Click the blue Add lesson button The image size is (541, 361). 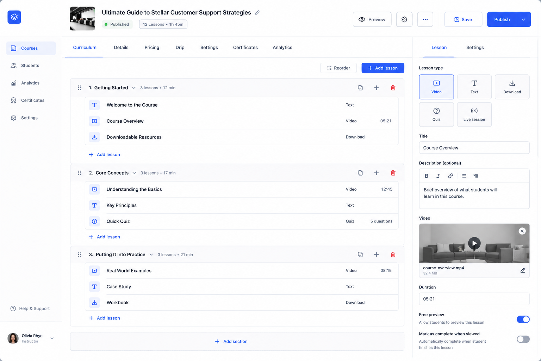pyautogui.click(x=383, y=68)
